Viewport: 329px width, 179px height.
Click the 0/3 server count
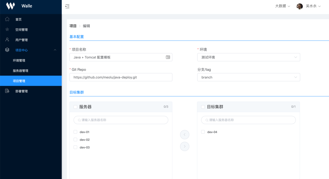click(166, 107)
